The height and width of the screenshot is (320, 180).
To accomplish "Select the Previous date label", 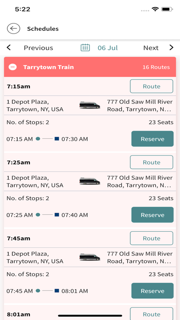I will pos(38,48).
